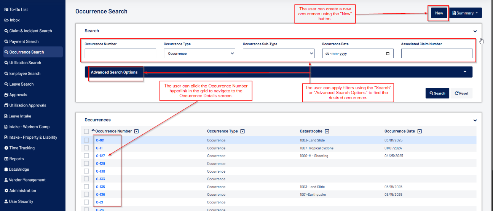The image size is (493, 211).
Task: Click the New button to create occurrence
Action: point(439,13)
